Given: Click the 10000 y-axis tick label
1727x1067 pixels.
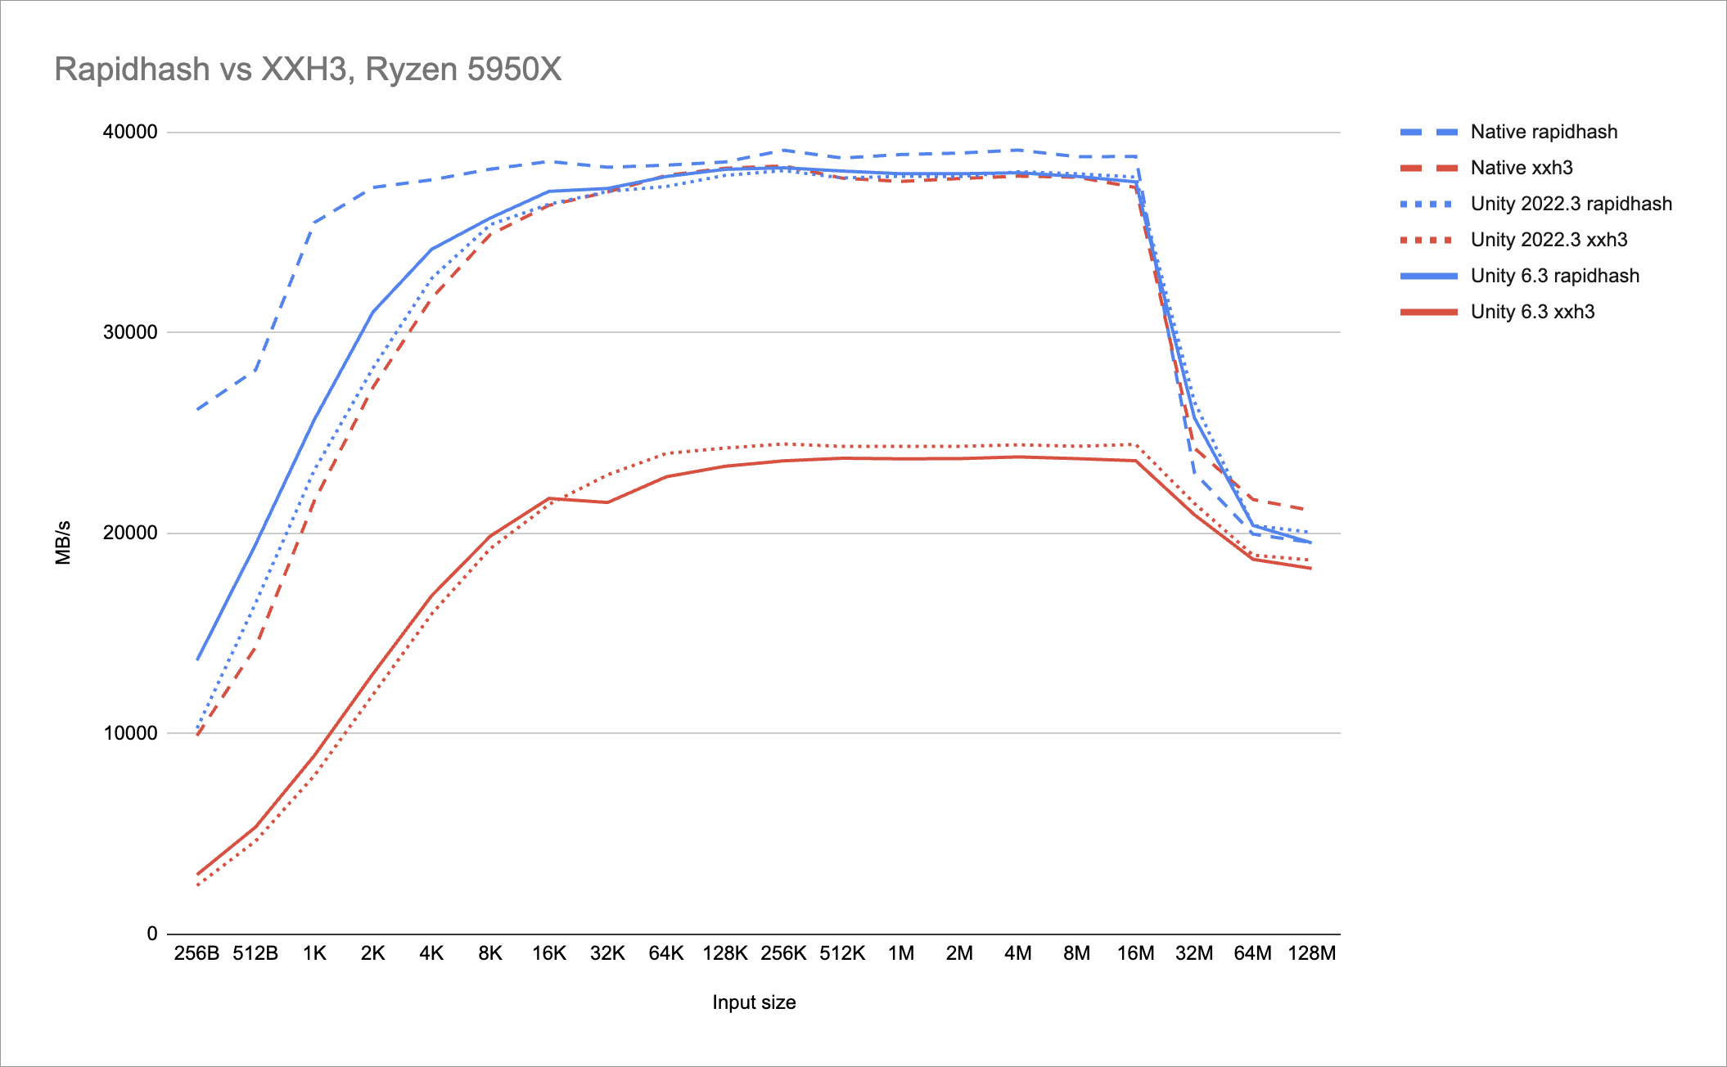Looking at the screenshot, I should 129,733.
